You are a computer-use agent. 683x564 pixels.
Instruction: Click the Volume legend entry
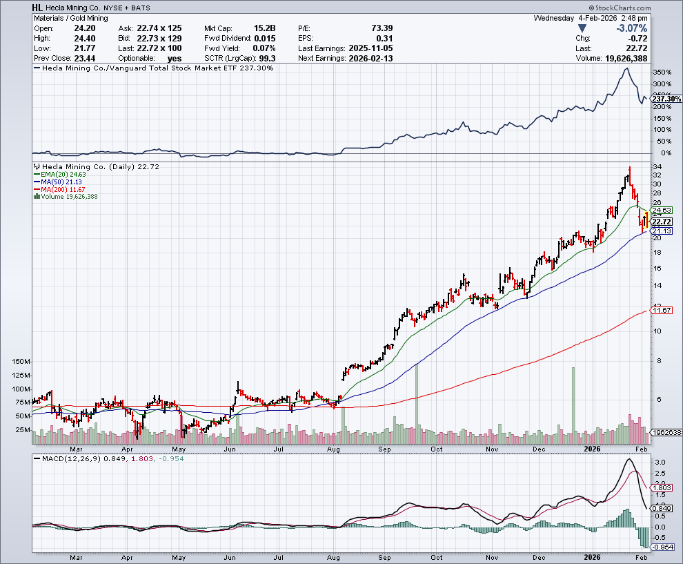point(67,197)
